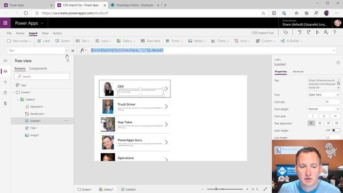The image size is (343, 193).
Task: Open the Font dropdown showing Open Sans
Action: (x=324, y=94)
